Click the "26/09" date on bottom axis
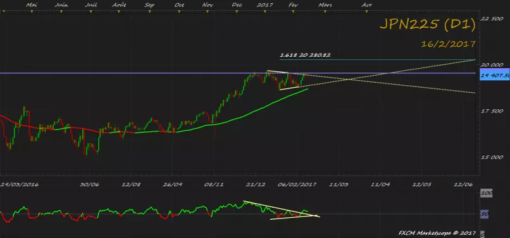Image resolution: width=510 pixels, height=238 pixels. (x=172, y=184)
